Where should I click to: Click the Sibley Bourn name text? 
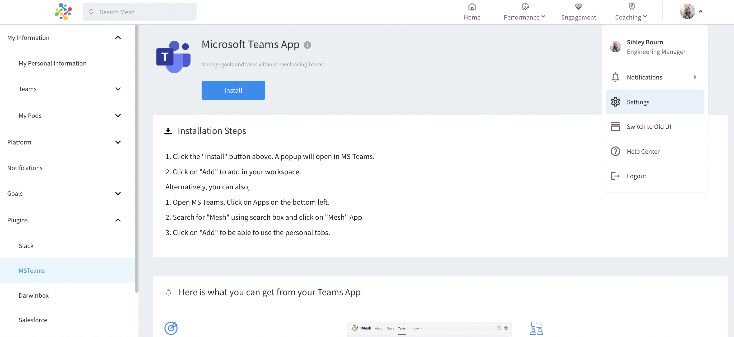[644, 42]
